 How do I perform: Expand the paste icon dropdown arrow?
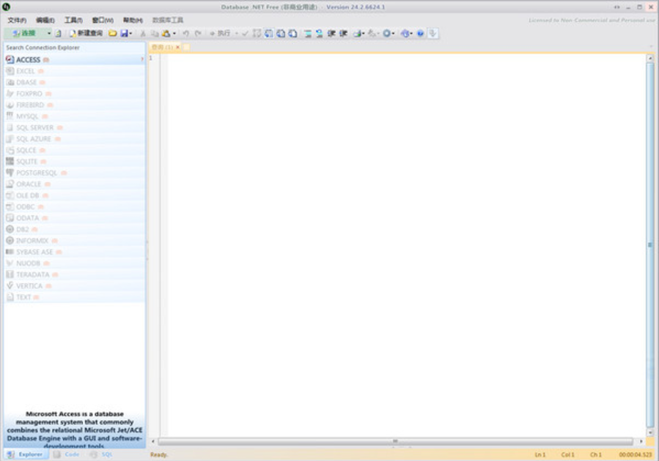pos(174,33)
